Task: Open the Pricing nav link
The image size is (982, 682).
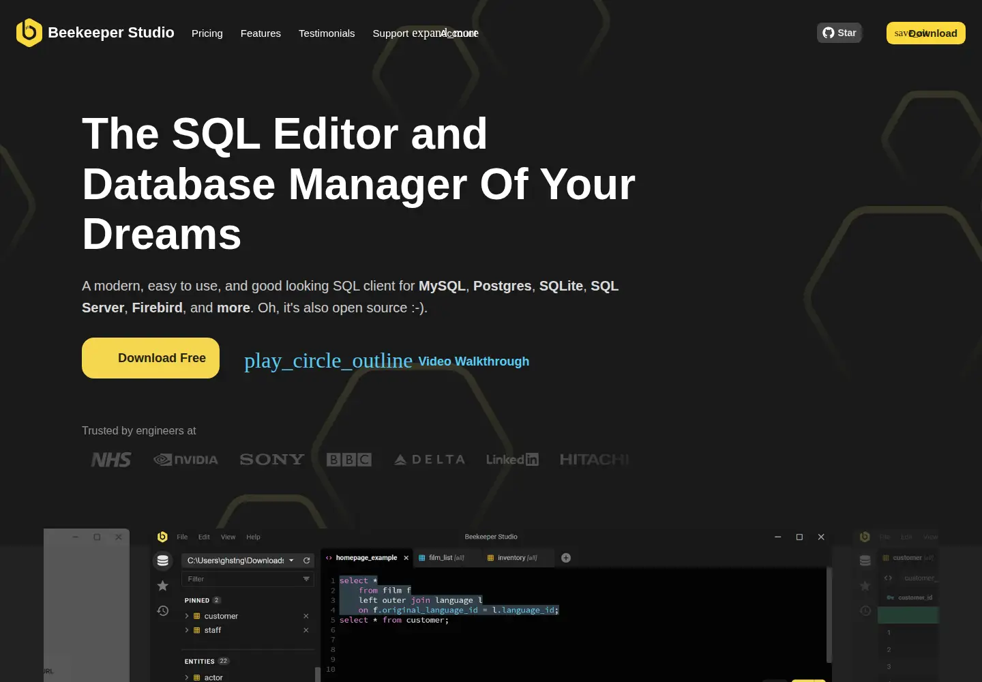Action: [207, 33]
